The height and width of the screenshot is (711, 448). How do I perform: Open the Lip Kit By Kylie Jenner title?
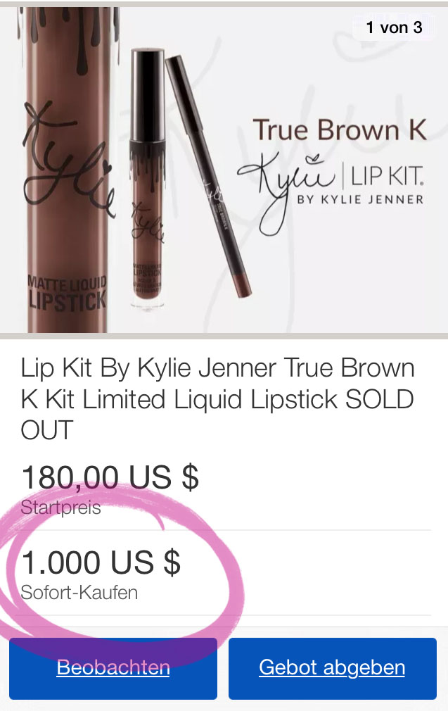coord(217,399)
